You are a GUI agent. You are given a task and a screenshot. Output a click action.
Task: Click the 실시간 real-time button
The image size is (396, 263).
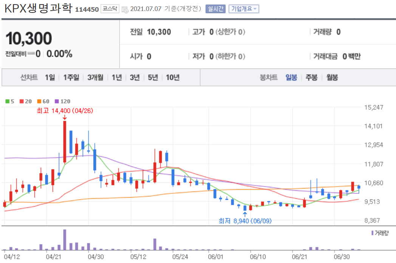pos(215,9)
